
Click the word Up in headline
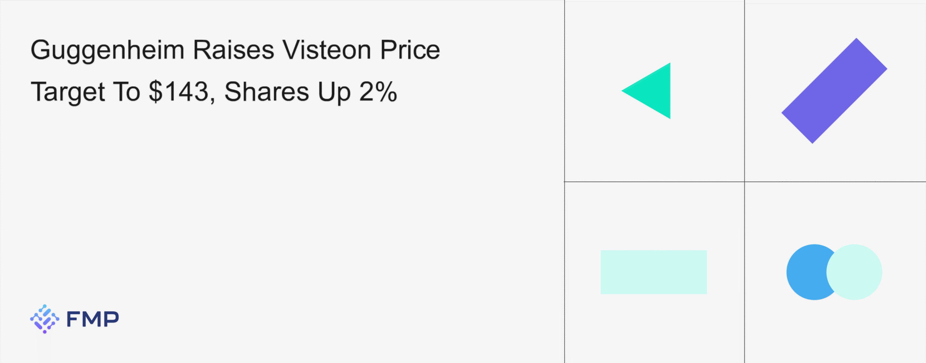(x=334, y=92)
